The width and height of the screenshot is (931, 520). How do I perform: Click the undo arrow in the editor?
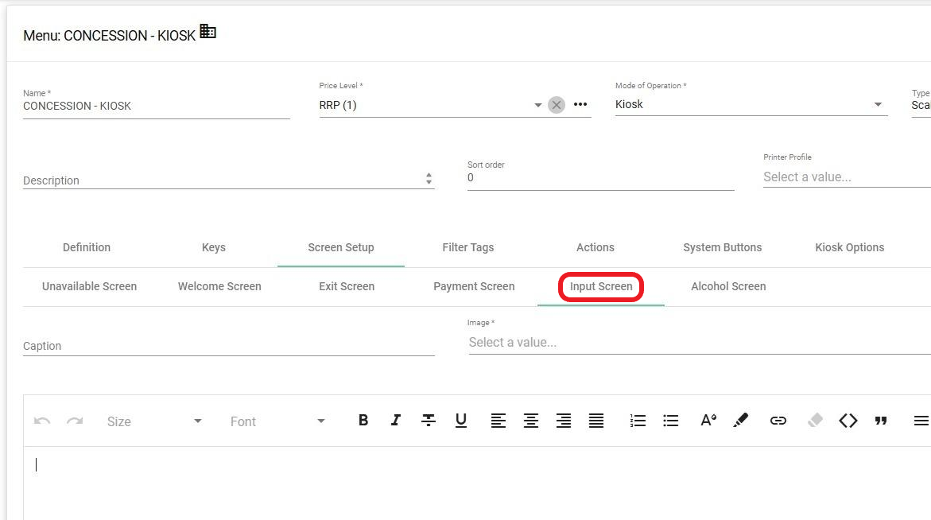(x=41, y=421)
